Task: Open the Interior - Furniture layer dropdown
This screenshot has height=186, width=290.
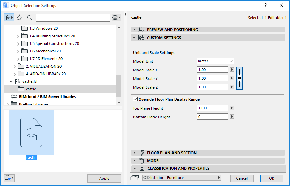Action: [x=182, y=178]
